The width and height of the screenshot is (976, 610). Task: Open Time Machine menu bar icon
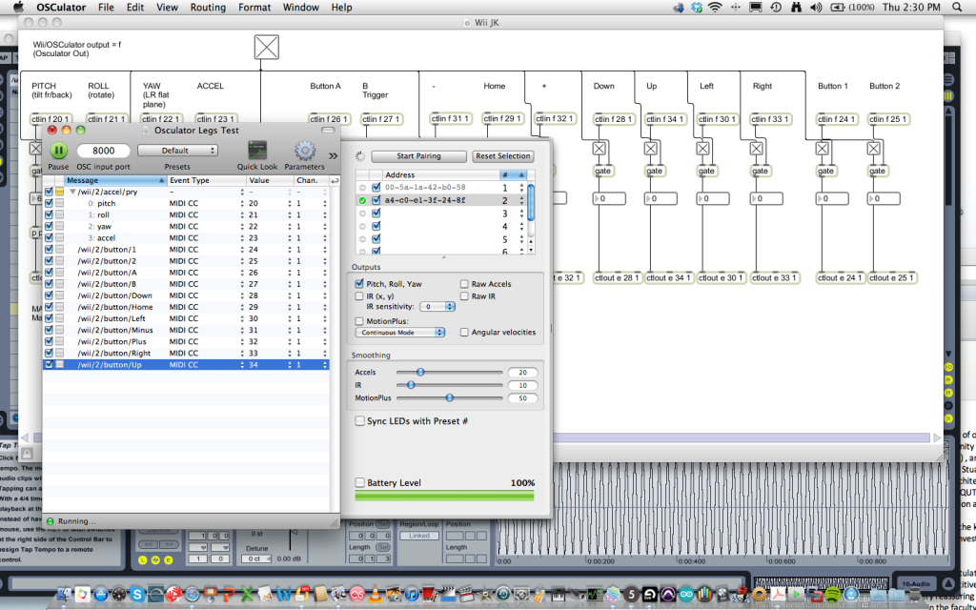pos(776,8)
